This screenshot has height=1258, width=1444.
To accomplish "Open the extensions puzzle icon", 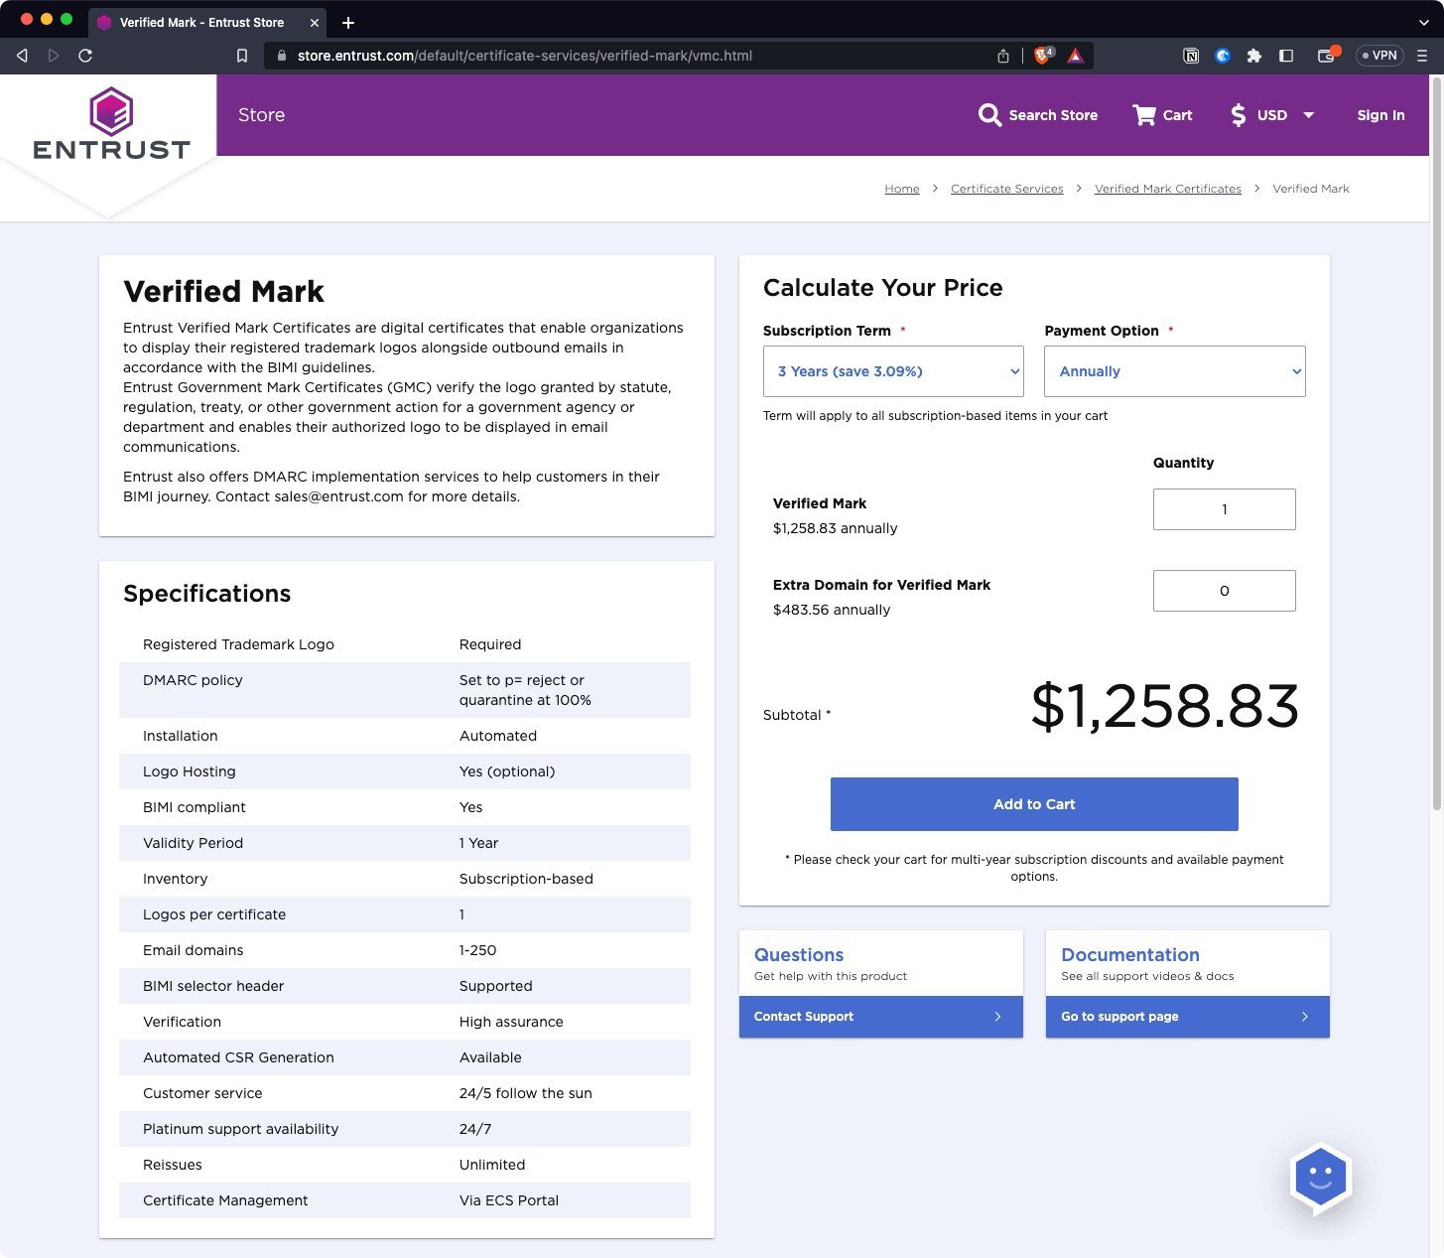I will coord(1254,56).
